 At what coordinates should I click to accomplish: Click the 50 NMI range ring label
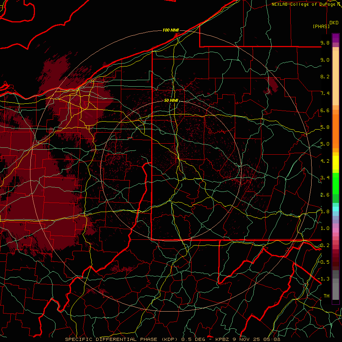(171, 100)
